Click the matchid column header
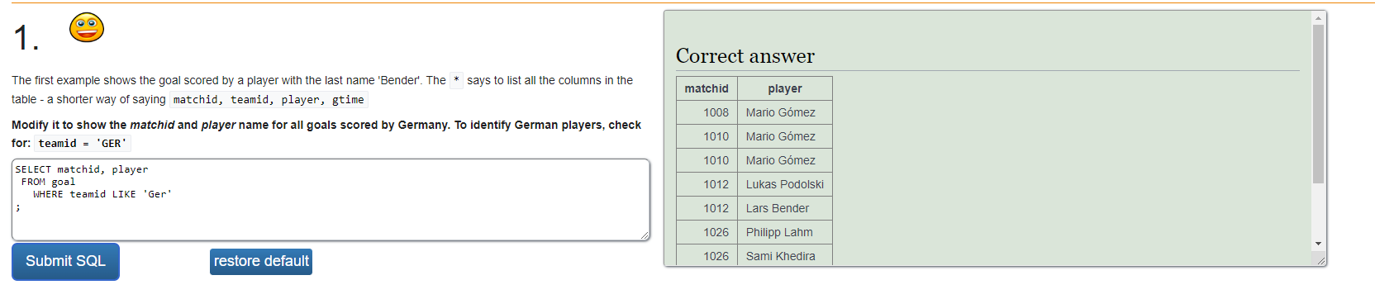The image size is (1375, 299). pyautogui.click(x=707, y=88)
